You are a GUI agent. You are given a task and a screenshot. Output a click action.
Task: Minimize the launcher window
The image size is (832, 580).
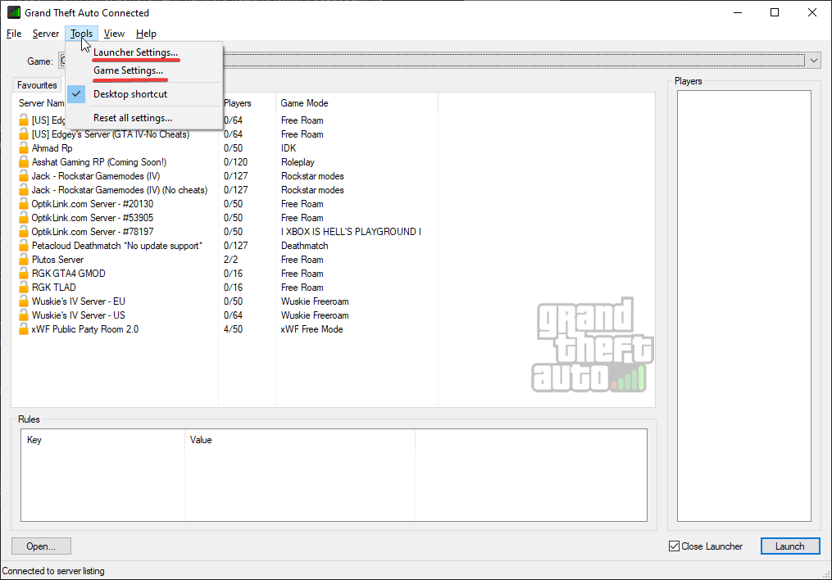pyautogui.click(x=738, y=12)
